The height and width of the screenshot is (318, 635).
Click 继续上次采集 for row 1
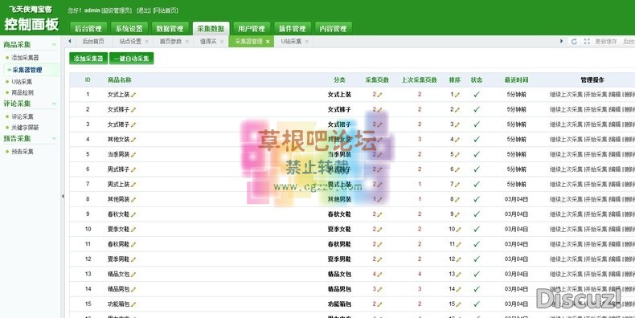[566, 95]
